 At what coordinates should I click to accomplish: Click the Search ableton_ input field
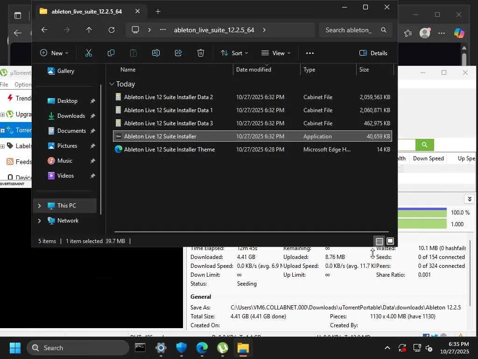tap(349, 30)
